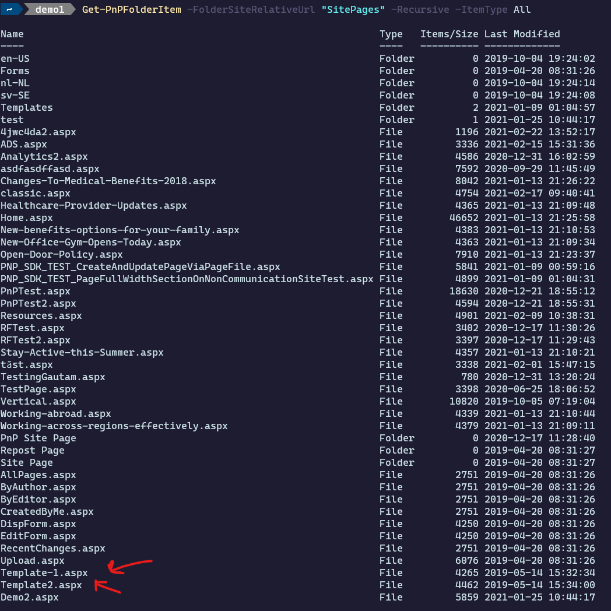Select the en-US folder name
Image resolution: width=611 pixels, height=611 pixels.
(15, 58)
